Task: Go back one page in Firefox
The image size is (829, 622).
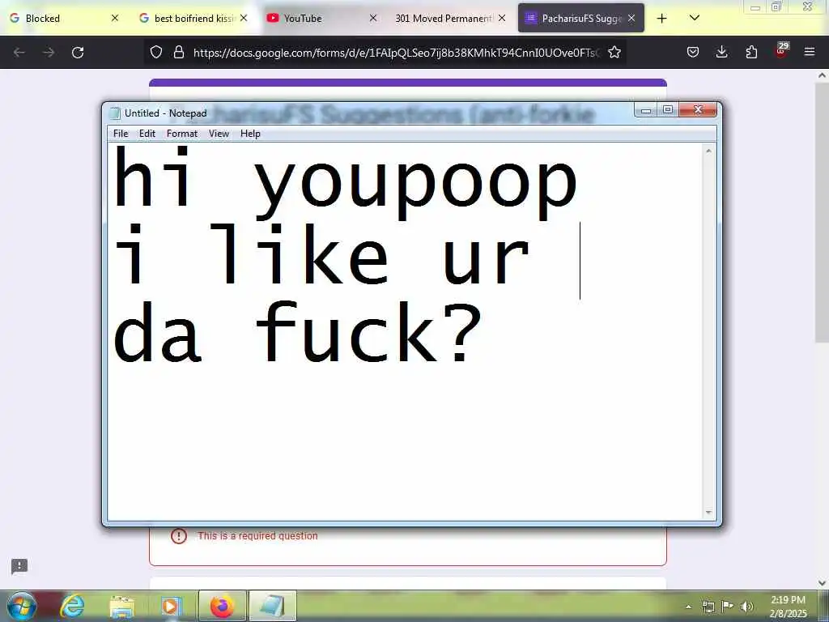Action: [x=19, y=53]
